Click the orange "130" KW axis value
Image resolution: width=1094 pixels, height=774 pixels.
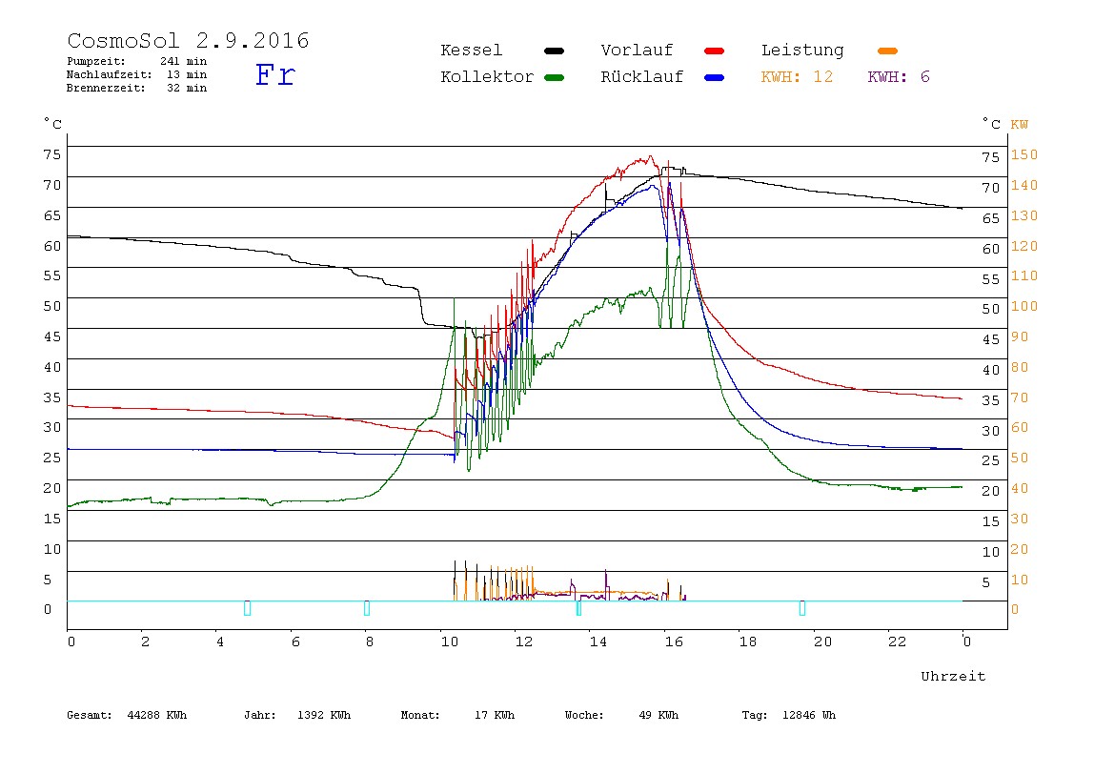tap(1024, 215)
